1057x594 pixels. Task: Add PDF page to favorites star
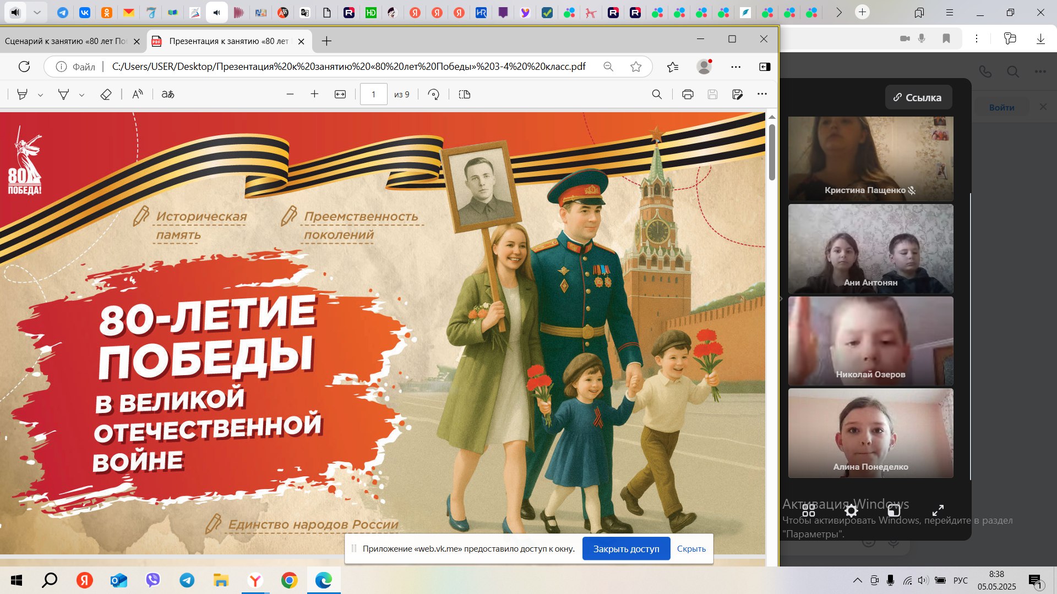pyautogui.click(x=636, y=67)
